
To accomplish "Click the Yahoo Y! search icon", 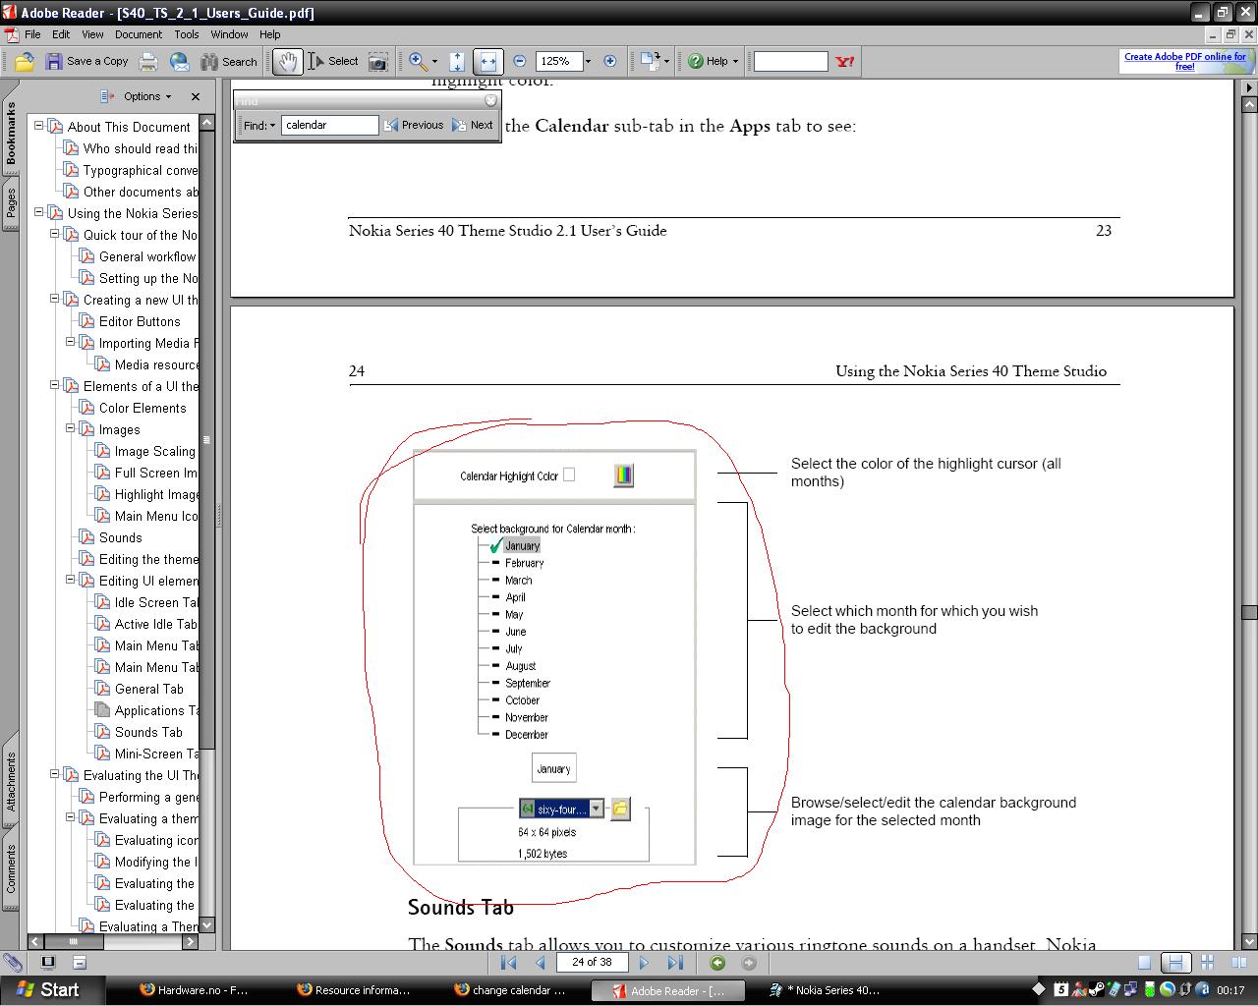I will (x=844, y=61).
